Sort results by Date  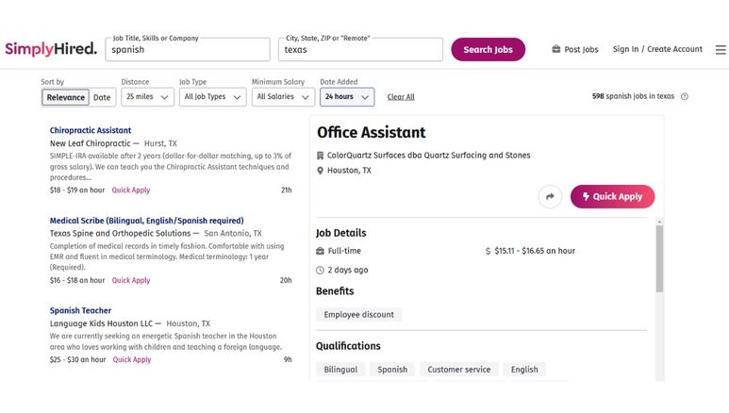(102, 97)
